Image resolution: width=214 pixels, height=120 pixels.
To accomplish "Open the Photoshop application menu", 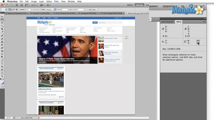I will coord(12,1).
